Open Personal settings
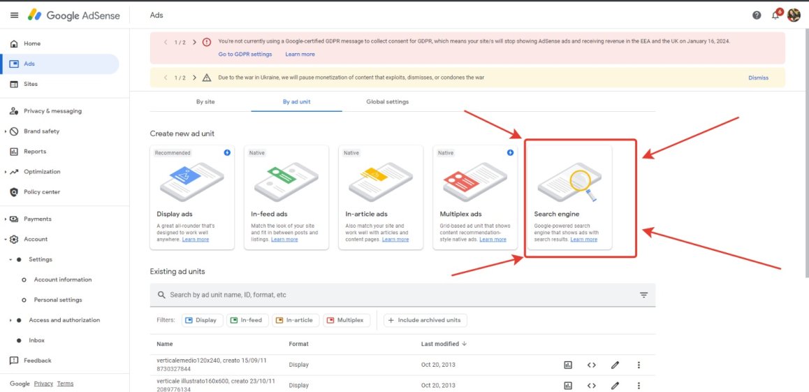Screen dimensions: 809x392 coord(59,300)
